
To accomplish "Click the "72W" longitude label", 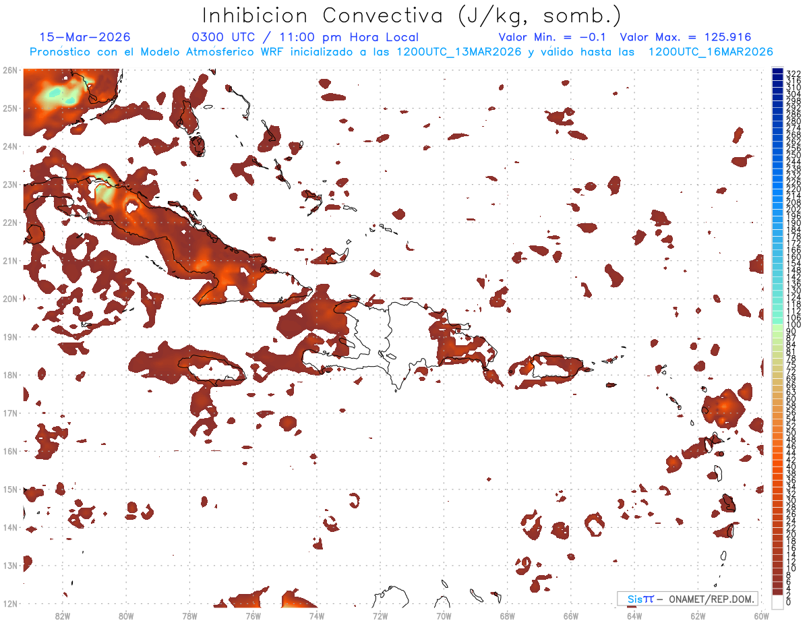I will 380,616.
